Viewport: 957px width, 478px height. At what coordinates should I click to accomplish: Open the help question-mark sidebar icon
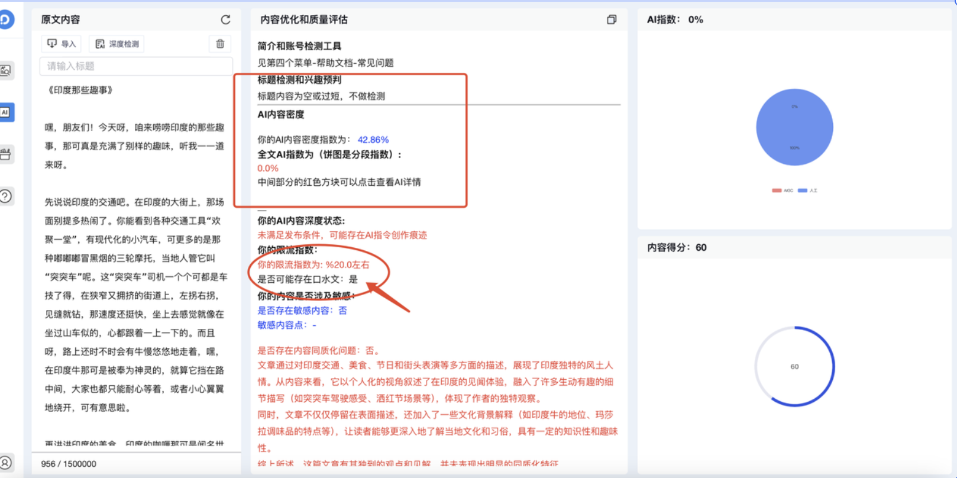pos(5,196)
